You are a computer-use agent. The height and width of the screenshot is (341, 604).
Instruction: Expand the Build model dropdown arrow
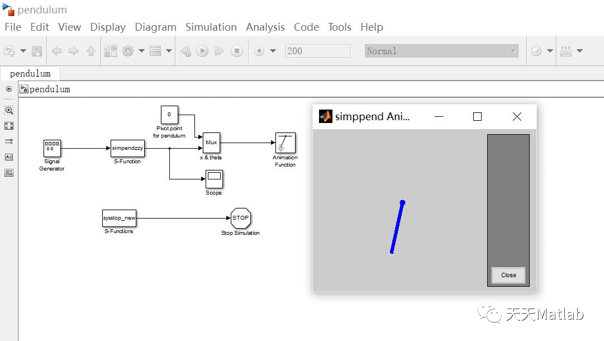coord(580,51)
